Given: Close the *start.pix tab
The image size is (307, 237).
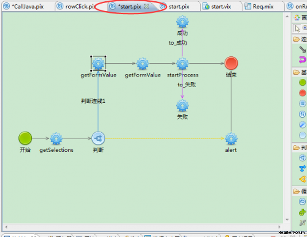Looking at the screenshot, I should 147,6.
